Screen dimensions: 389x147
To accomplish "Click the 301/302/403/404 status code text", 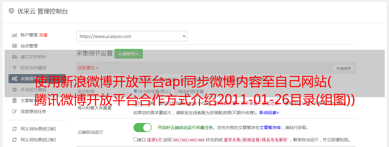I will [x=188, y=140].
